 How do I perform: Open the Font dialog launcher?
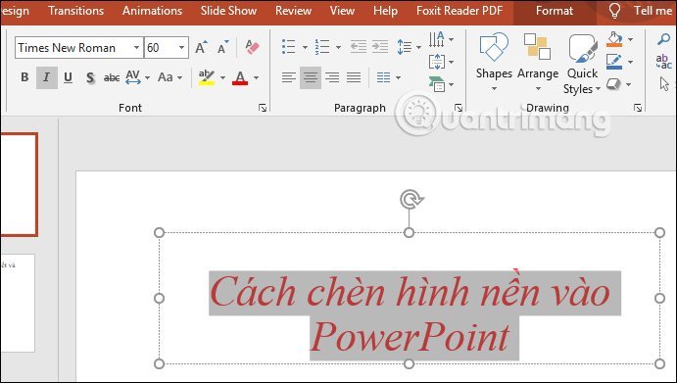click(x=262, y=108)
